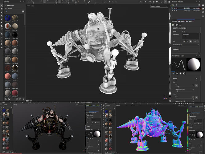Select the Eraser tool in left toolbar

(2, 8)
